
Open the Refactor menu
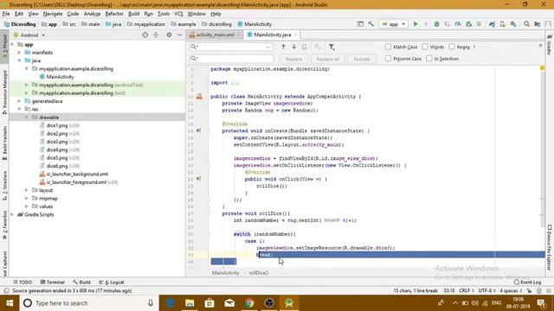coord(114,14)
